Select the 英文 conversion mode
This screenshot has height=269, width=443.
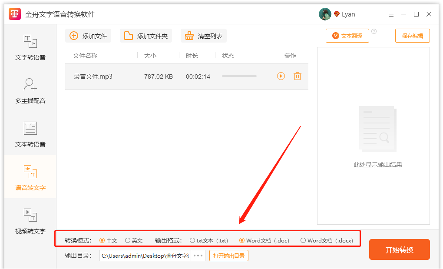click(x=128, y=240)
